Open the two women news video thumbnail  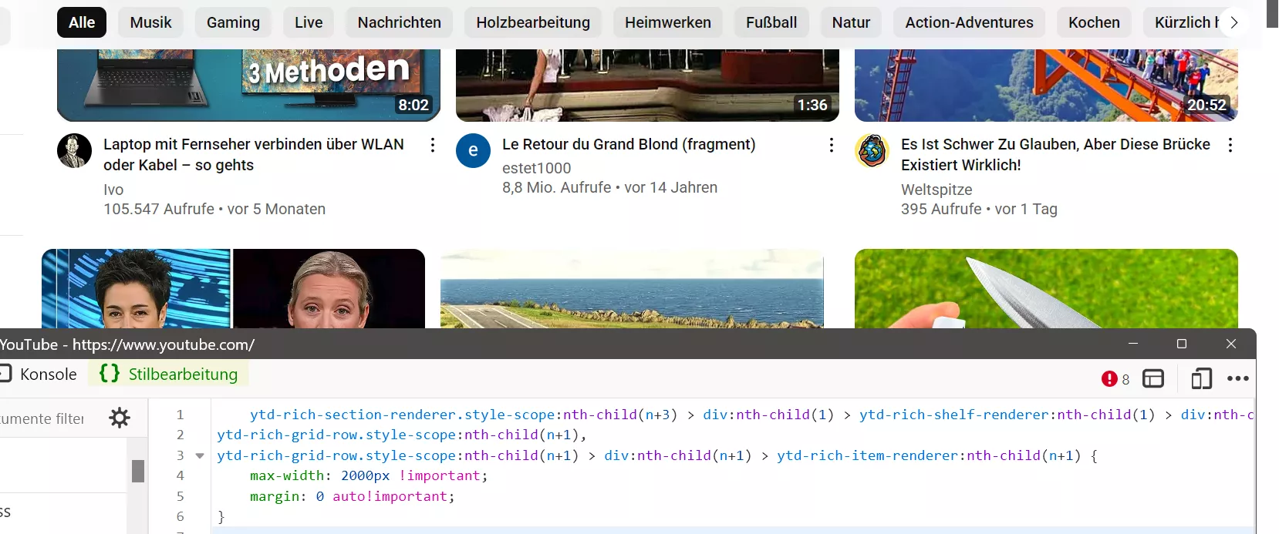pyautogui.click(x=233, y=289)
